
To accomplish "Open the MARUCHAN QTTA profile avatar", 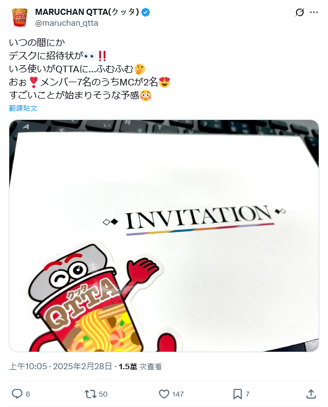I will click(x=20, y=18).
